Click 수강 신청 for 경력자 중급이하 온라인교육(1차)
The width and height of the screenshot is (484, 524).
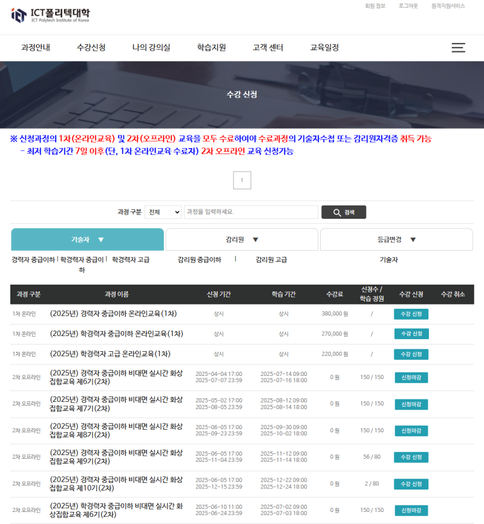point(411,314)
